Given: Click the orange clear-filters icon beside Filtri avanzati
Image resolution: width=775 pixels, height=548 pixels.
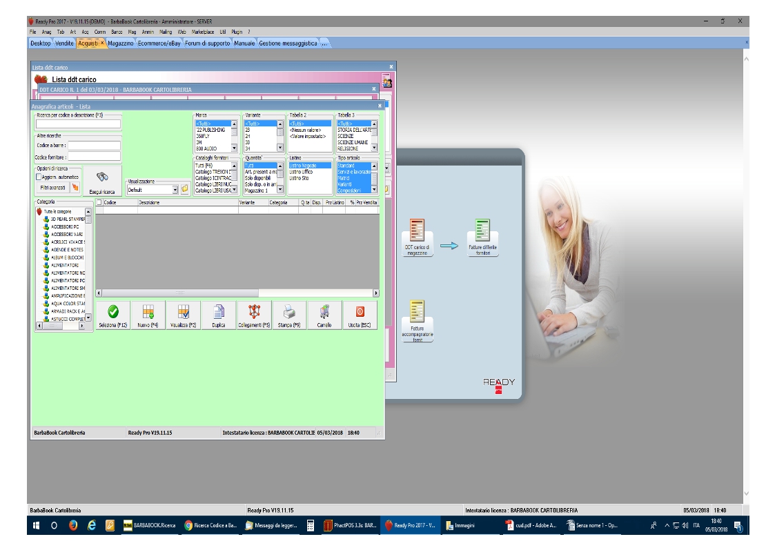Looking at the screenshot, I should (x=75, y=188).
